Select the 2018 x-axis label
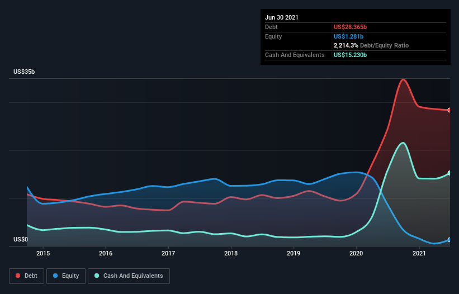This screenshot has height=294, width=459. 231,254
